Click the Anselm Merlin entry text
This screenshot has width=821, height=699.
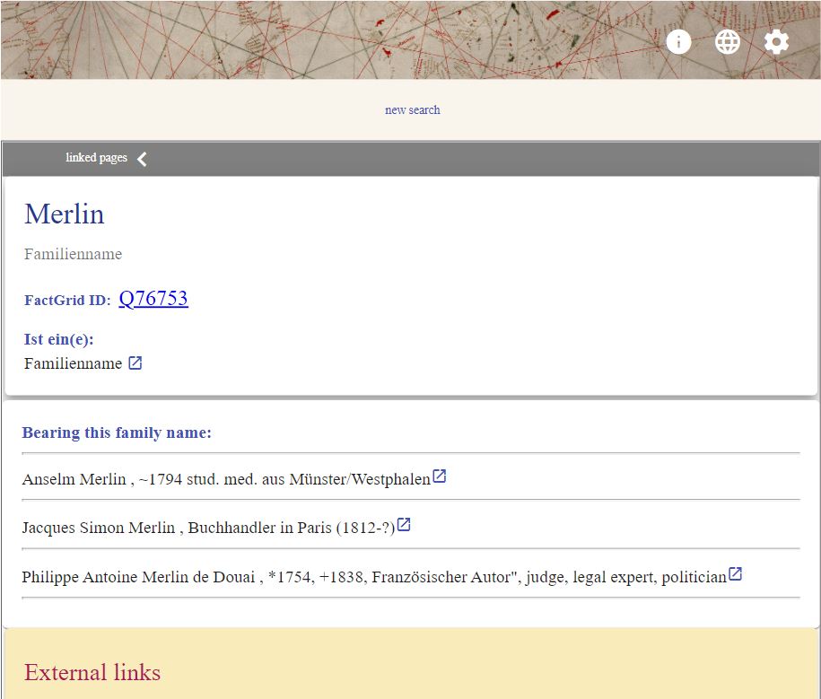[224, 478]
